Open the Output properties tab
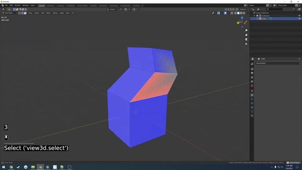 click(x=252, y=73)
